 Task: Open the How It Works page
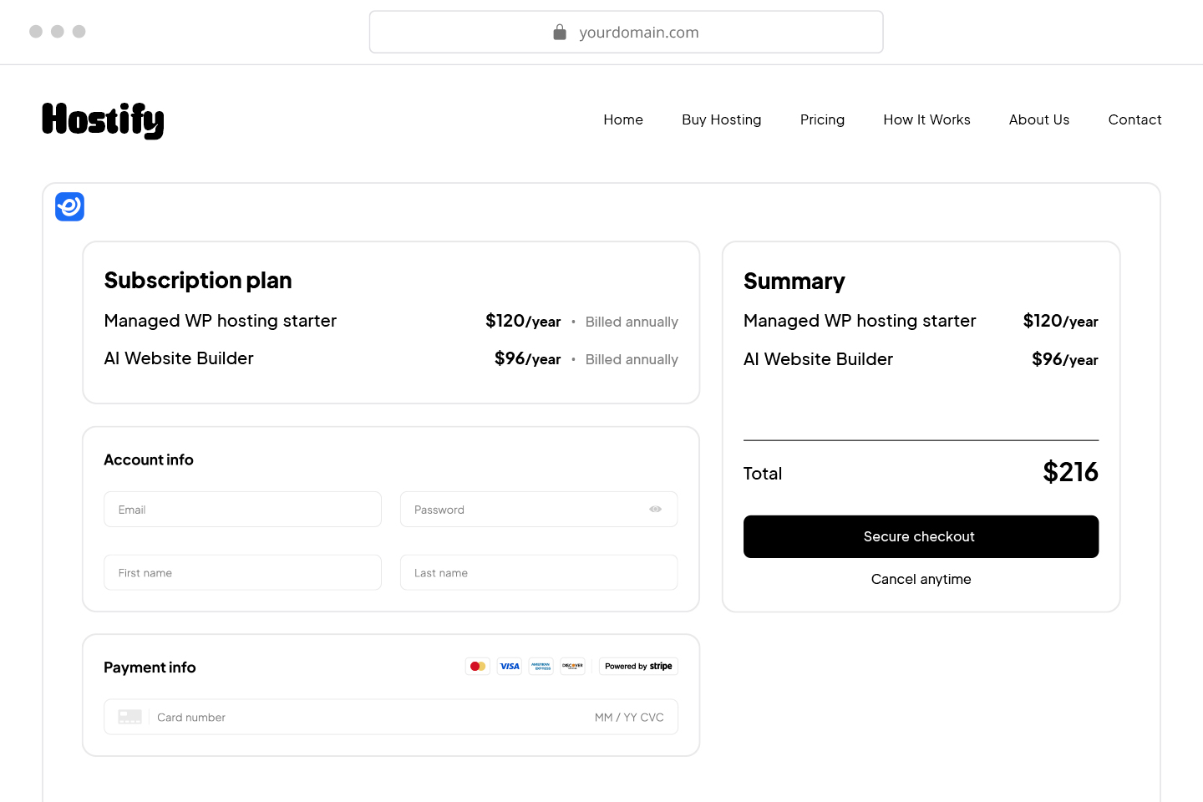click(926, 119)
